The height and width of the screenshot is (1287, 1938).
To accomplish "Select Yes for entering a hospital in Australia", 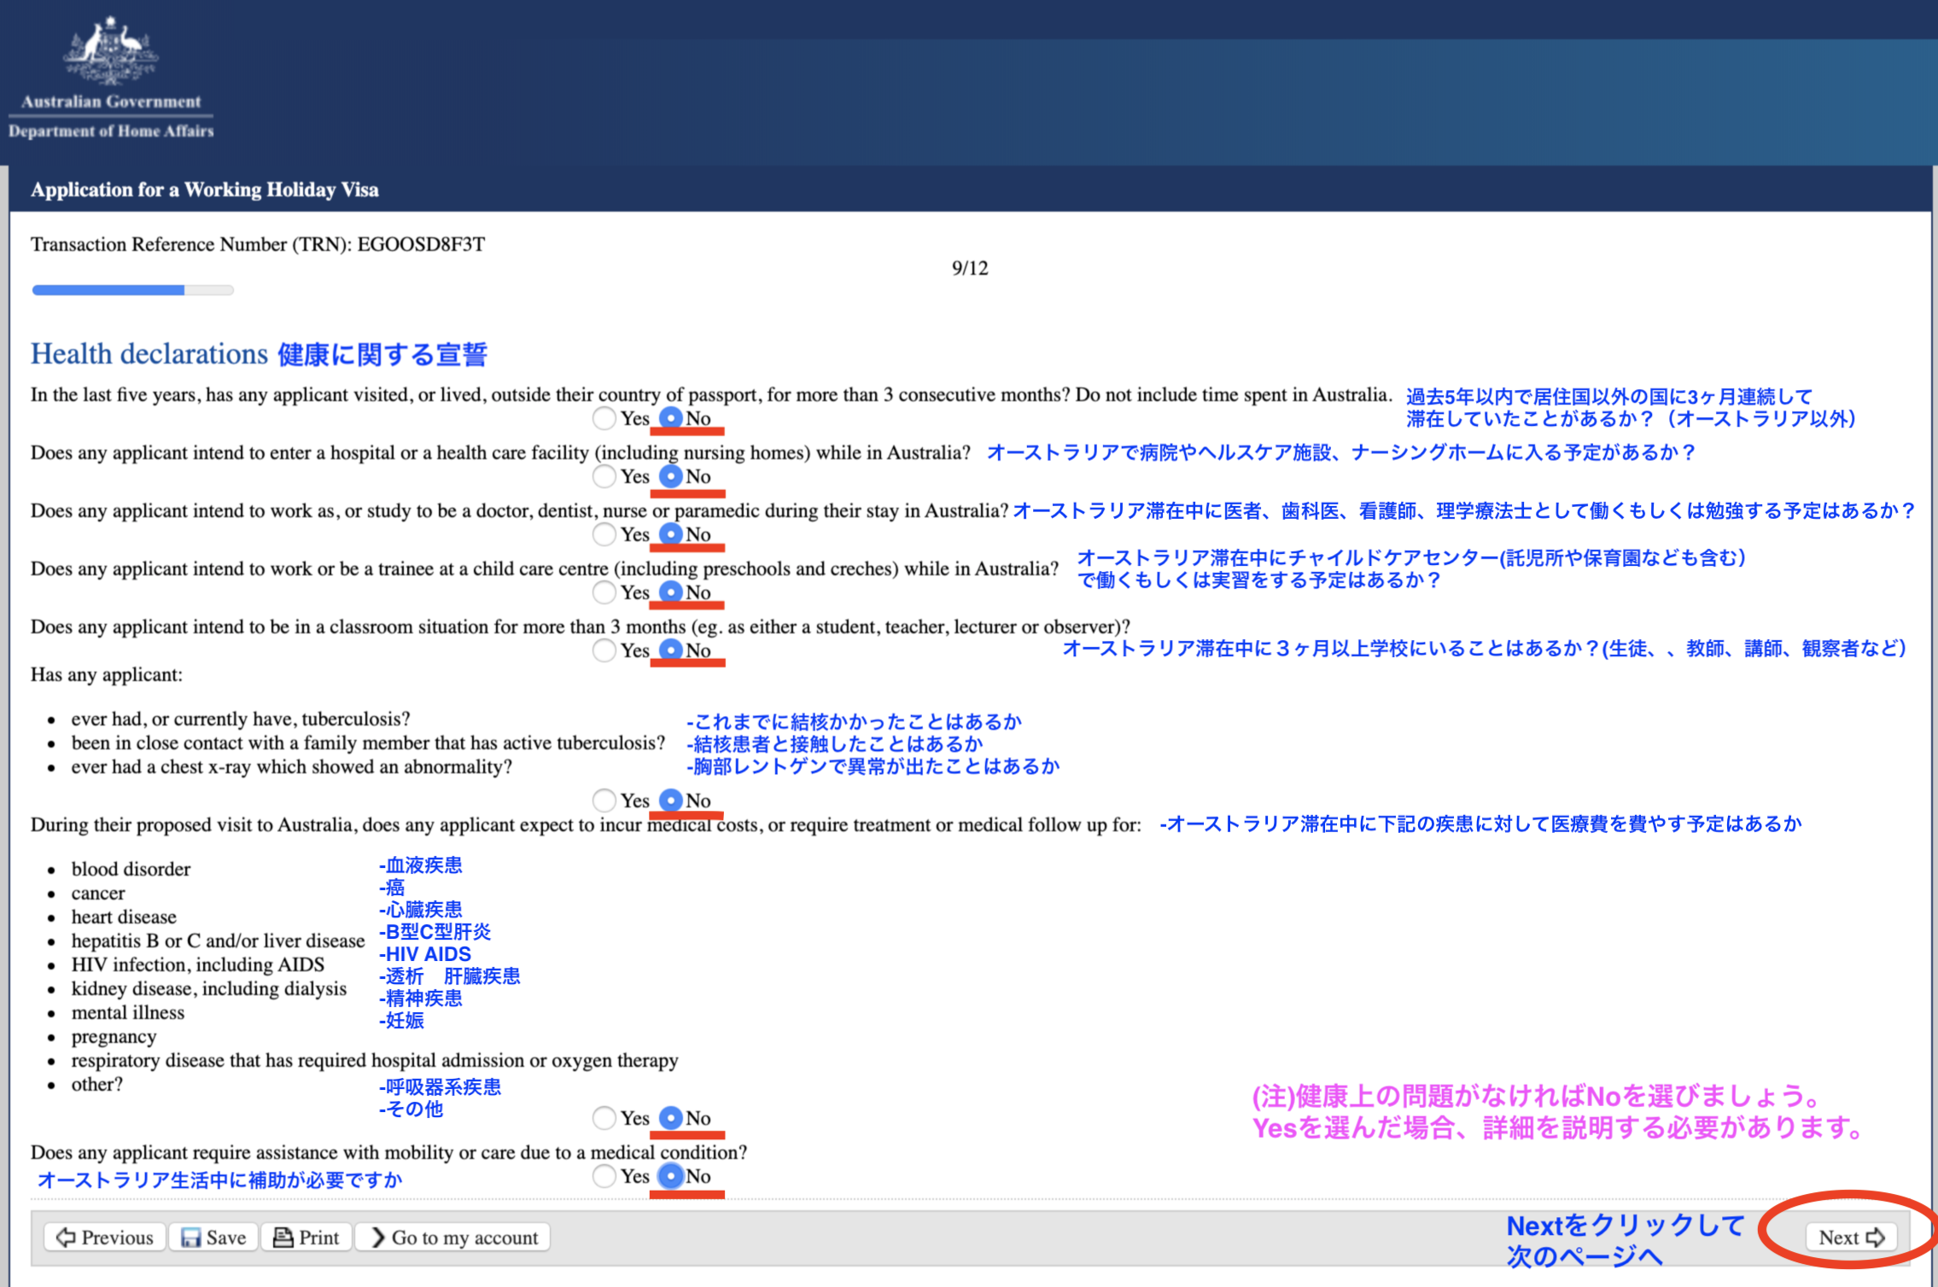I will coord(604,476).
